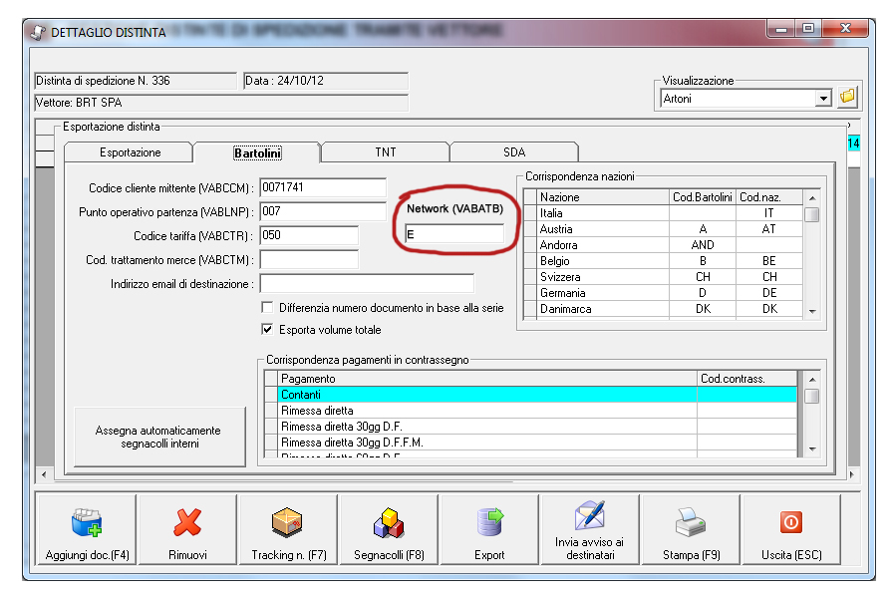892x595 pixels.
Task: Click the Network (VABATB) input field
Action: tap(453, 233)
